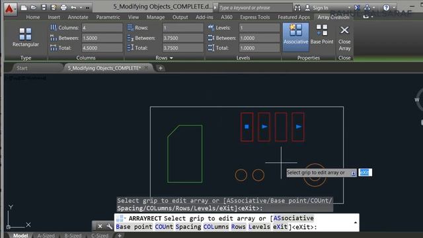Open the Sign In dropdown arrow

(349, 8)
